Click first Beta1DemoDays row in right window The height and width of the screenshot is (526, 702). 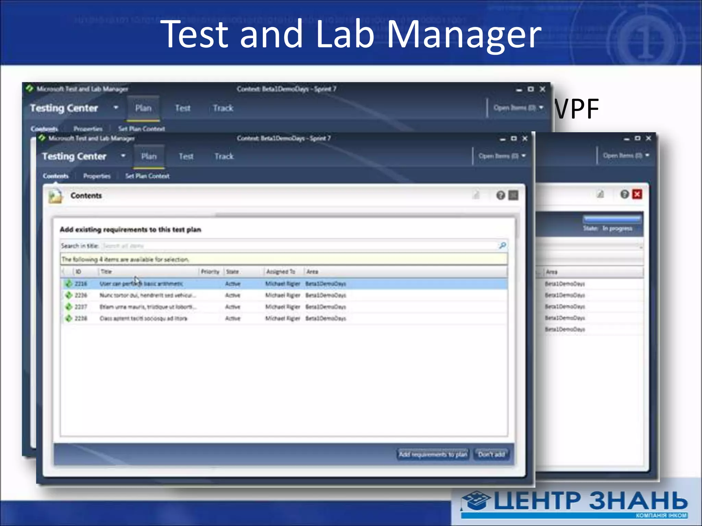pyautogui.click(x=565, y=284)
